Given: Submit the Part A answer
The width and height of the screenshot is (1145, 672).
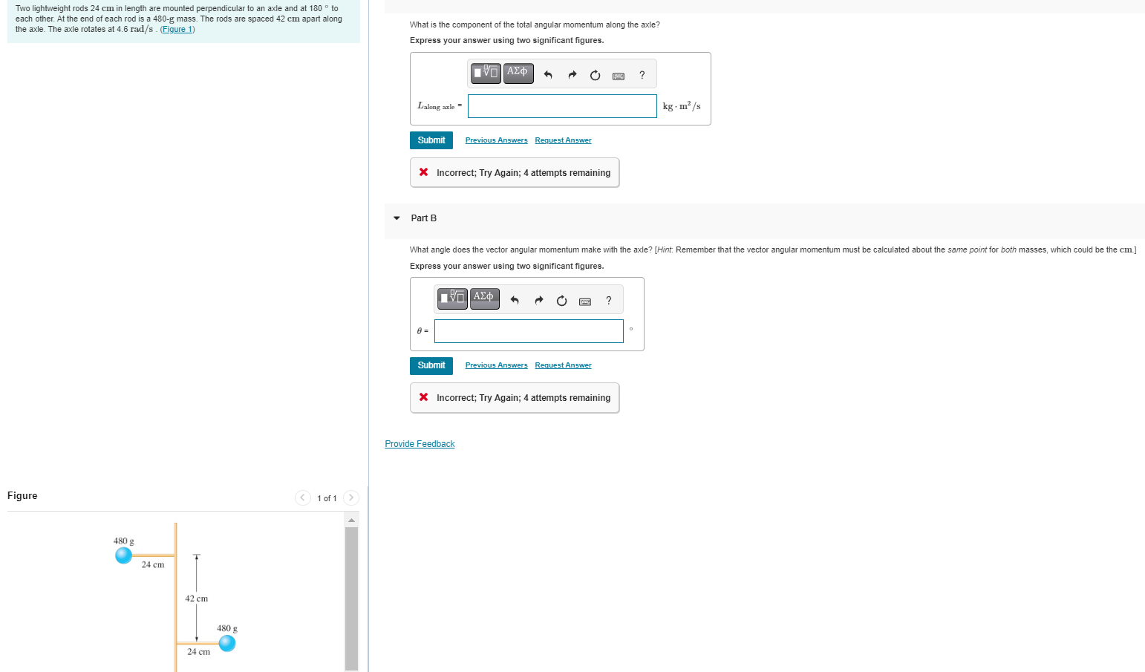Looking at the screenshot, I should pos(431,140).
